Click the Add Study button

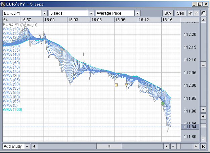tap(13, 146)
